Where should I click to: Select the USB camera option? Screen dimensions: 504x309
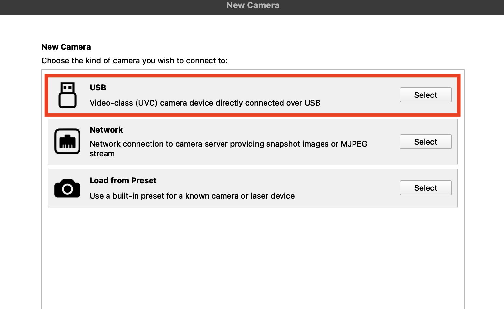click(425, 95)
